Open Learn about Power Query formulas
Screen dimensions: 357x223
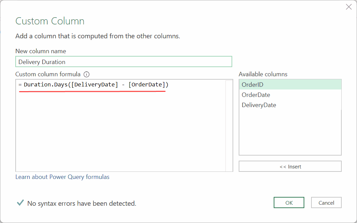[x=62, y=177]
